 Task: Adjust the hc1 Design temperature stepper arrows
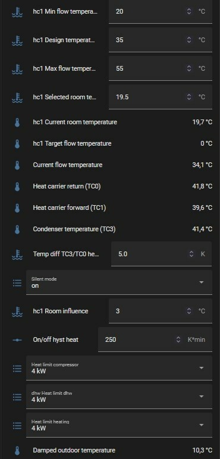[x=189, y=40]
